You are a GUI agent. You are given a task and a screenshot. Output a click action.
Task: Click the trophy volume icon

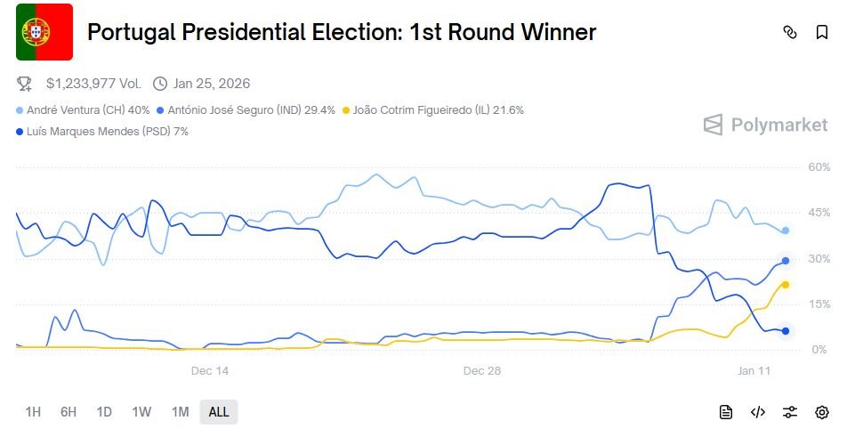(x=25, y=84)
